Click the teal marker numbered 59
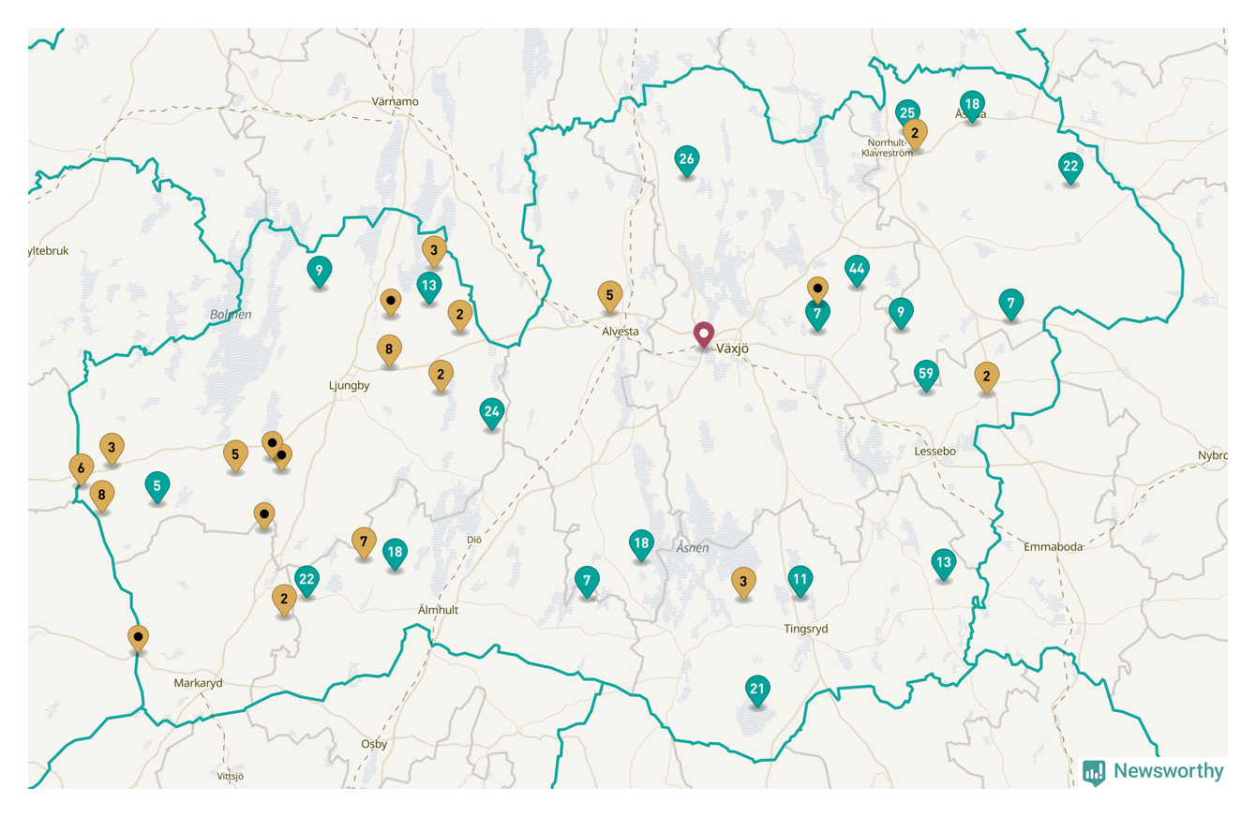This screenshot has height=817, width=1256. coord(926,374)
